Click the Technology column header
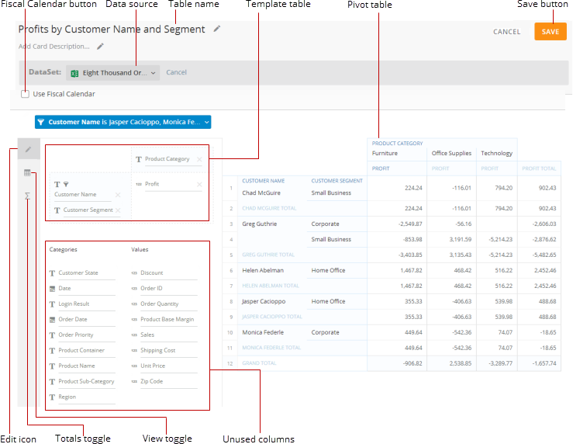 [x=496, y=153]
